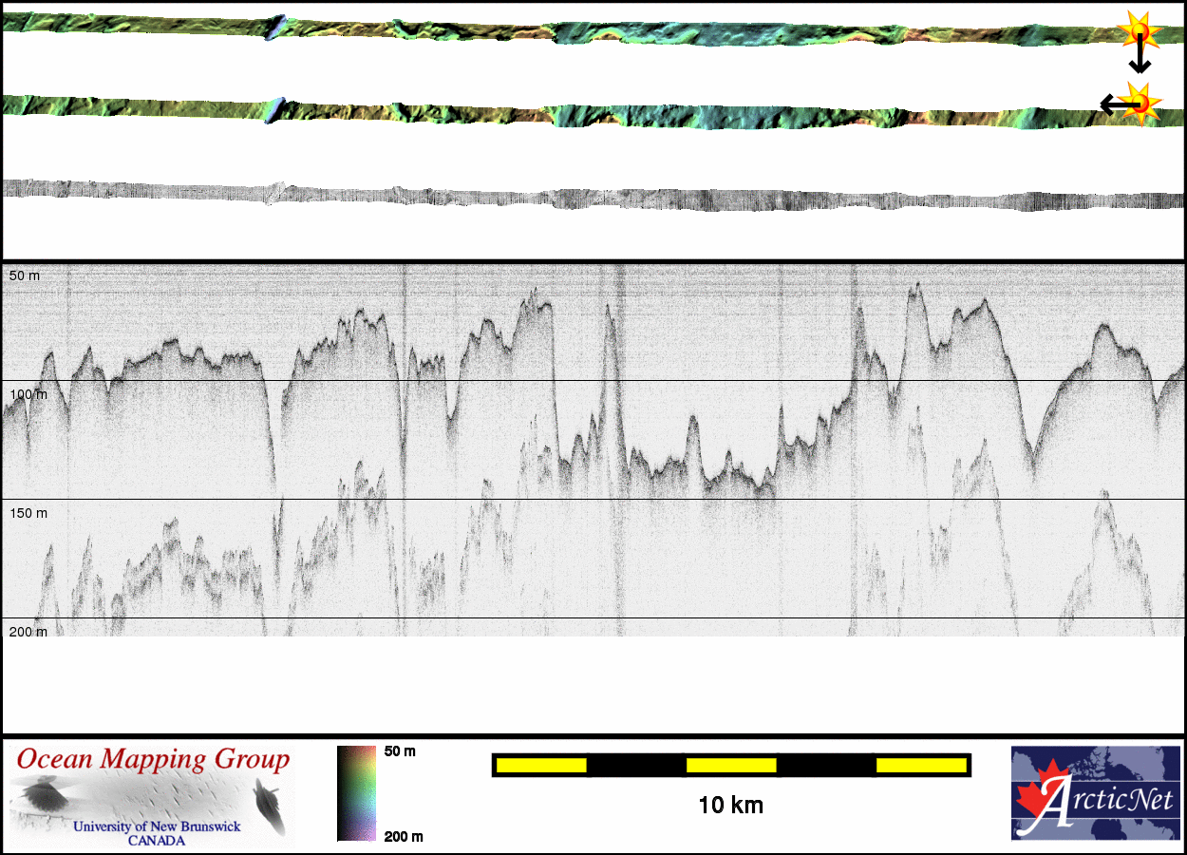Screen dimensions: 1187x855
Task: Click the 10 km scale label
Action: coord(730,807)
